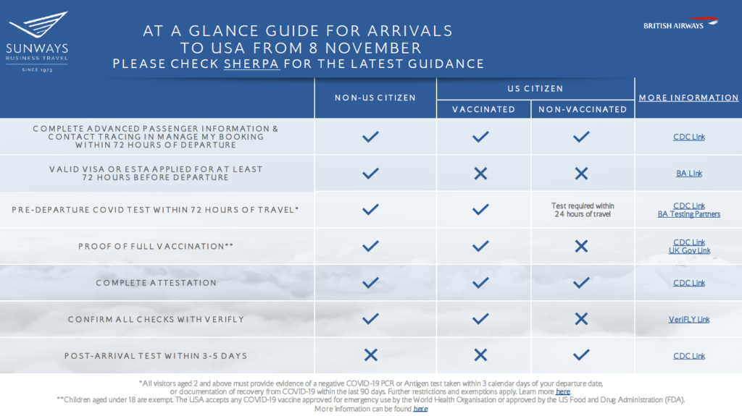The width and height of the screenshot is (742, 416).
Task: Open the BA Link for visa row
Action: pos(688,174)
